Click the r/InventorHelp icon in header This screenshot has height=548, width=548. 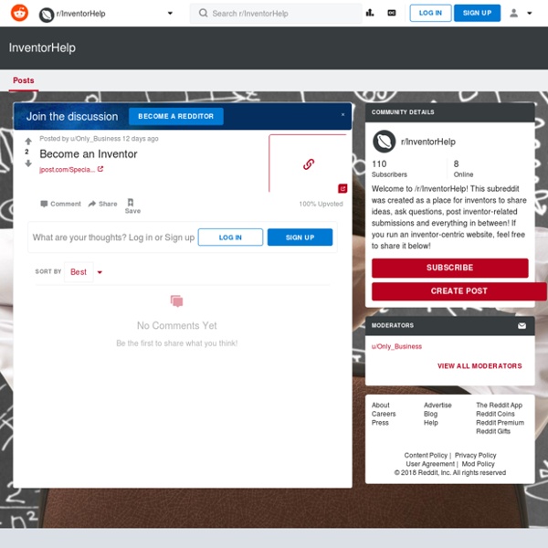click(47, 15)
